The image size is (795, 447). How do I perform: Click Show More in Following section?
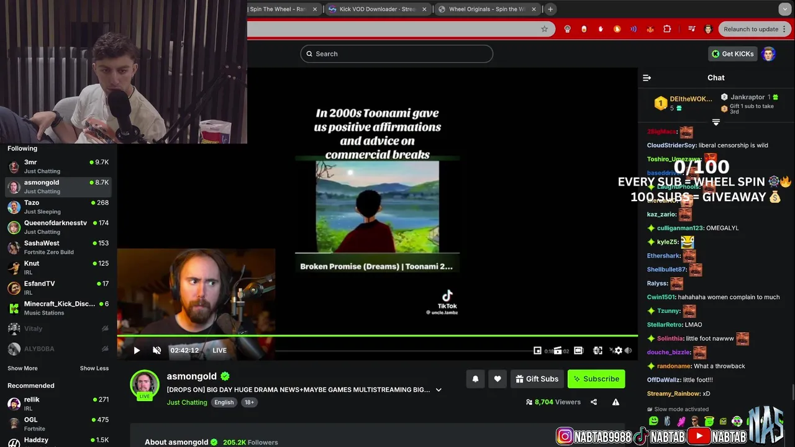(x=22, y=368)
